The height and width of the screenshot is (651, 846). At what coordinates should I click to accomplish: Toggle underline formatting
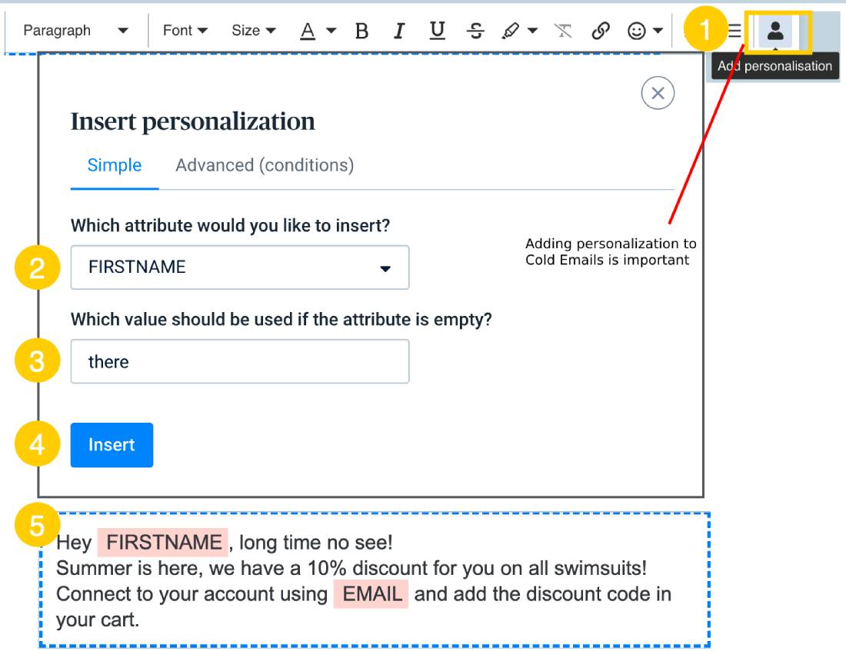coord(437,31)
